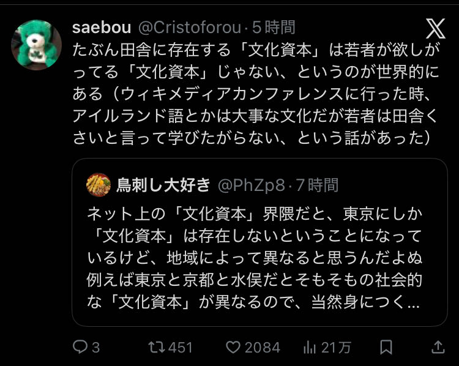Click the 2084 likes count
Image resolution: width=459 pixels, height=366 pixels.
tap(262, 348)
